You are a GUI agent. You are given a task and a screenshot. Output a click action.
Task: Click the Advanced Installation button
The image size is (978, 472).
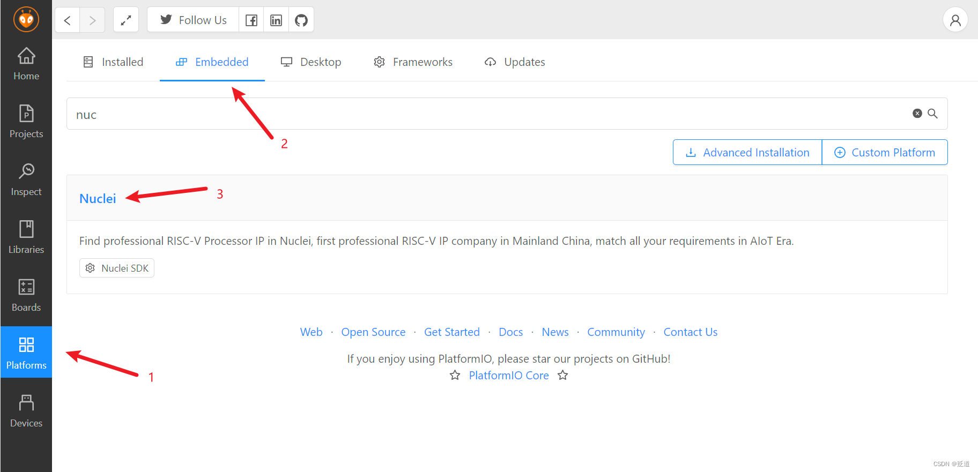tap(747, 152)
